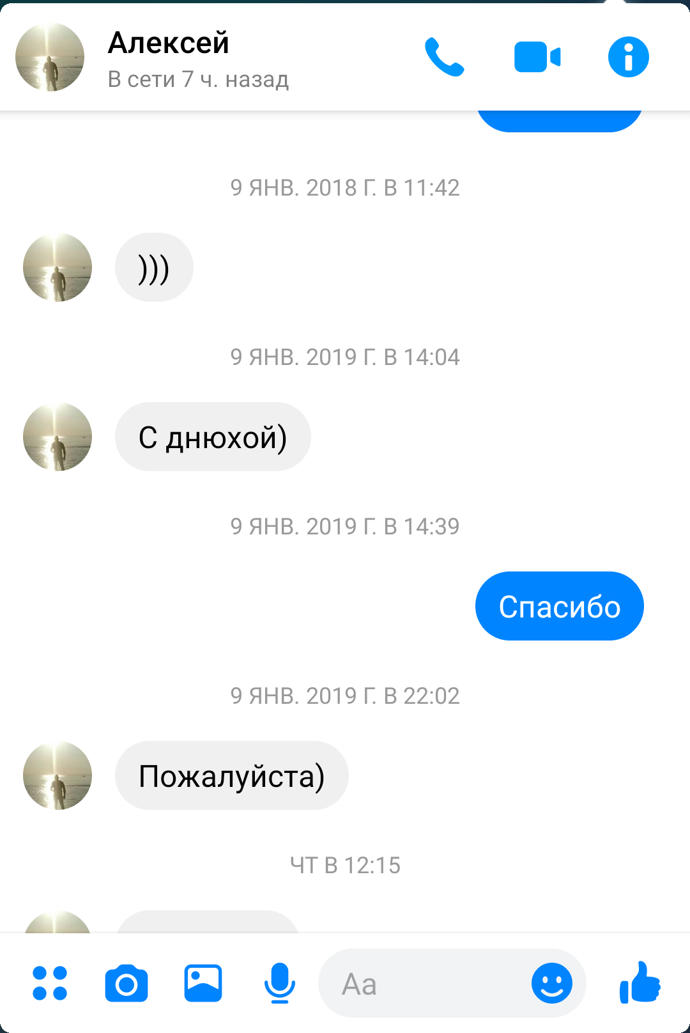This screenshot has width=690, height=1033.
Task: Open the camera to take a photo
Action: [x=126, y=984]
